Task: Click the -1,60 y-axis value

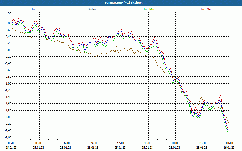Action: pyautogui.click(x=8, y=104)
